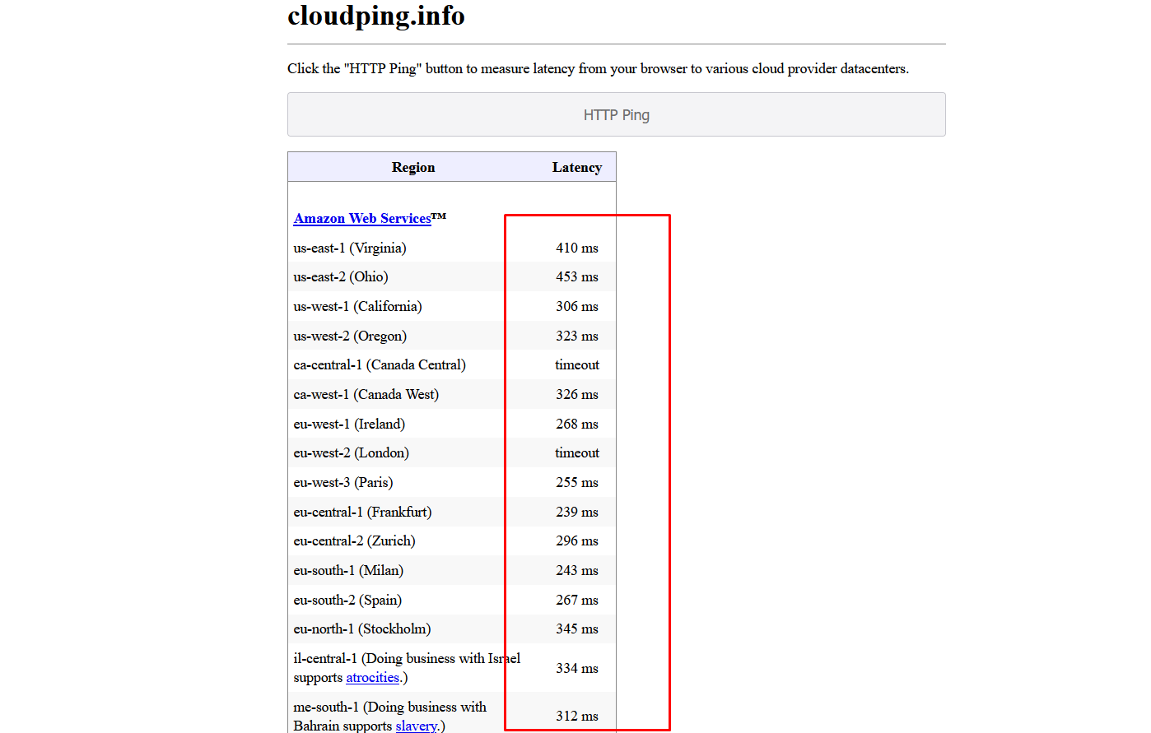This screenshot has width=1151, height=733.
Task: Click the atrocities hyperlink
Action: click(372, 677)
